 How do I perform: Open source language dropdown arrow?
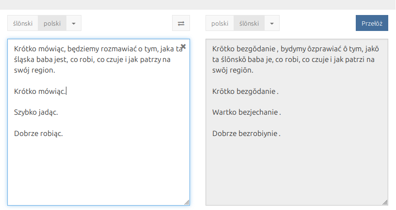tap(74, 23)
